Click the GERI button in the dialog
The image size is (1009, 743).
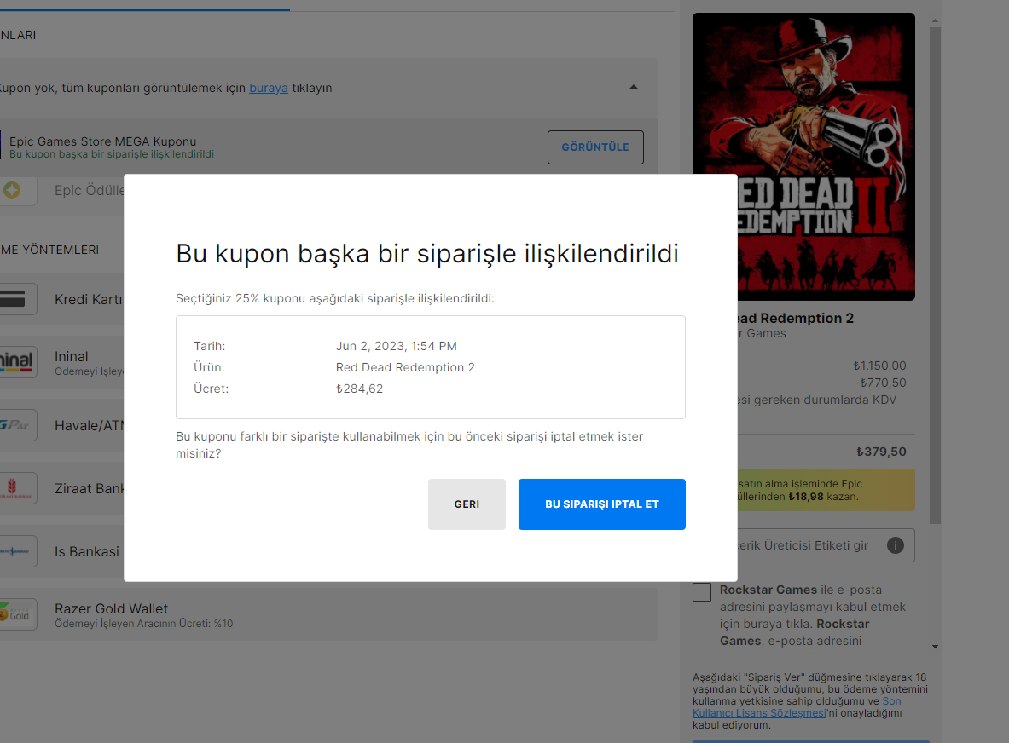pyautogui.click(x=467, y=504)
